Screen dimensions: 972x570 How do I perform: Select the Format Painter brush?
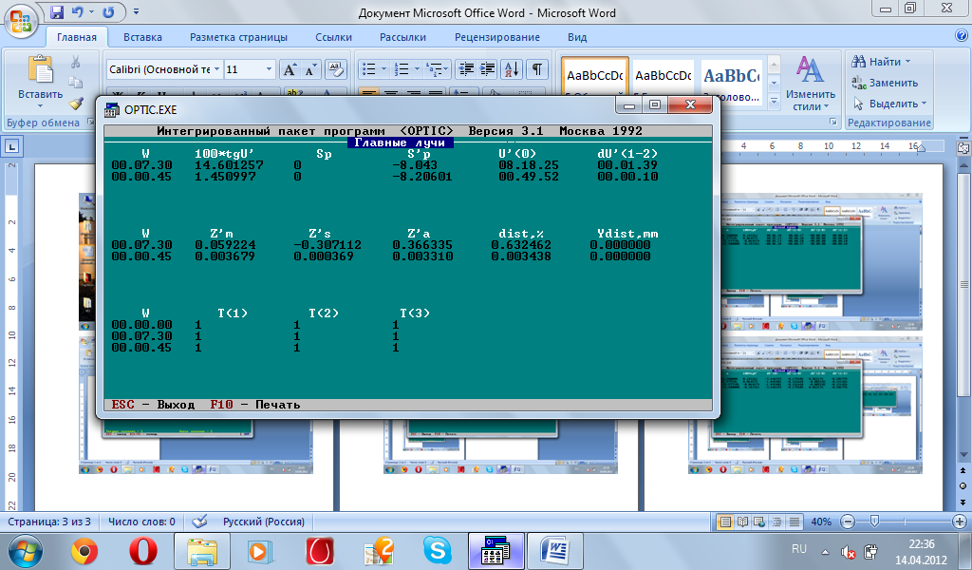(76, 104)
